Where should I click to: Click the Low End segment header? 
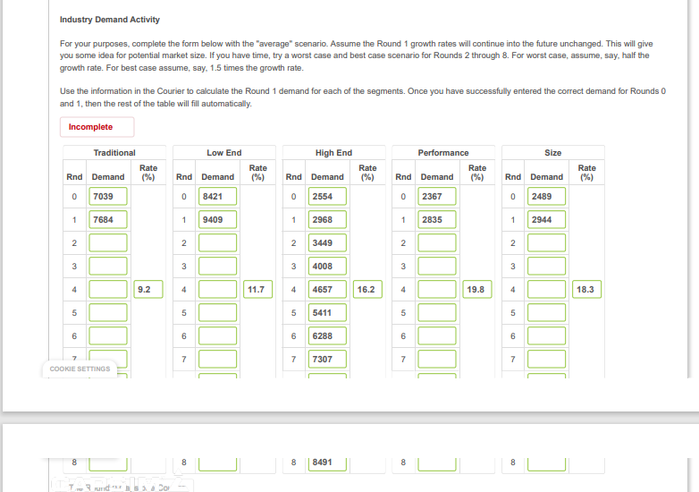tap(224, 153)
